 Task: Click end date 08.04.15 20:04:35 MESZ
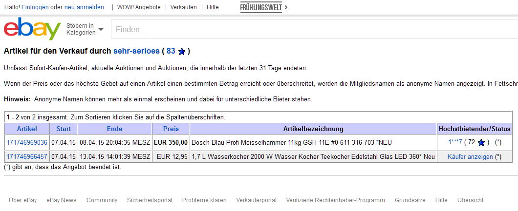coord(115,142)
